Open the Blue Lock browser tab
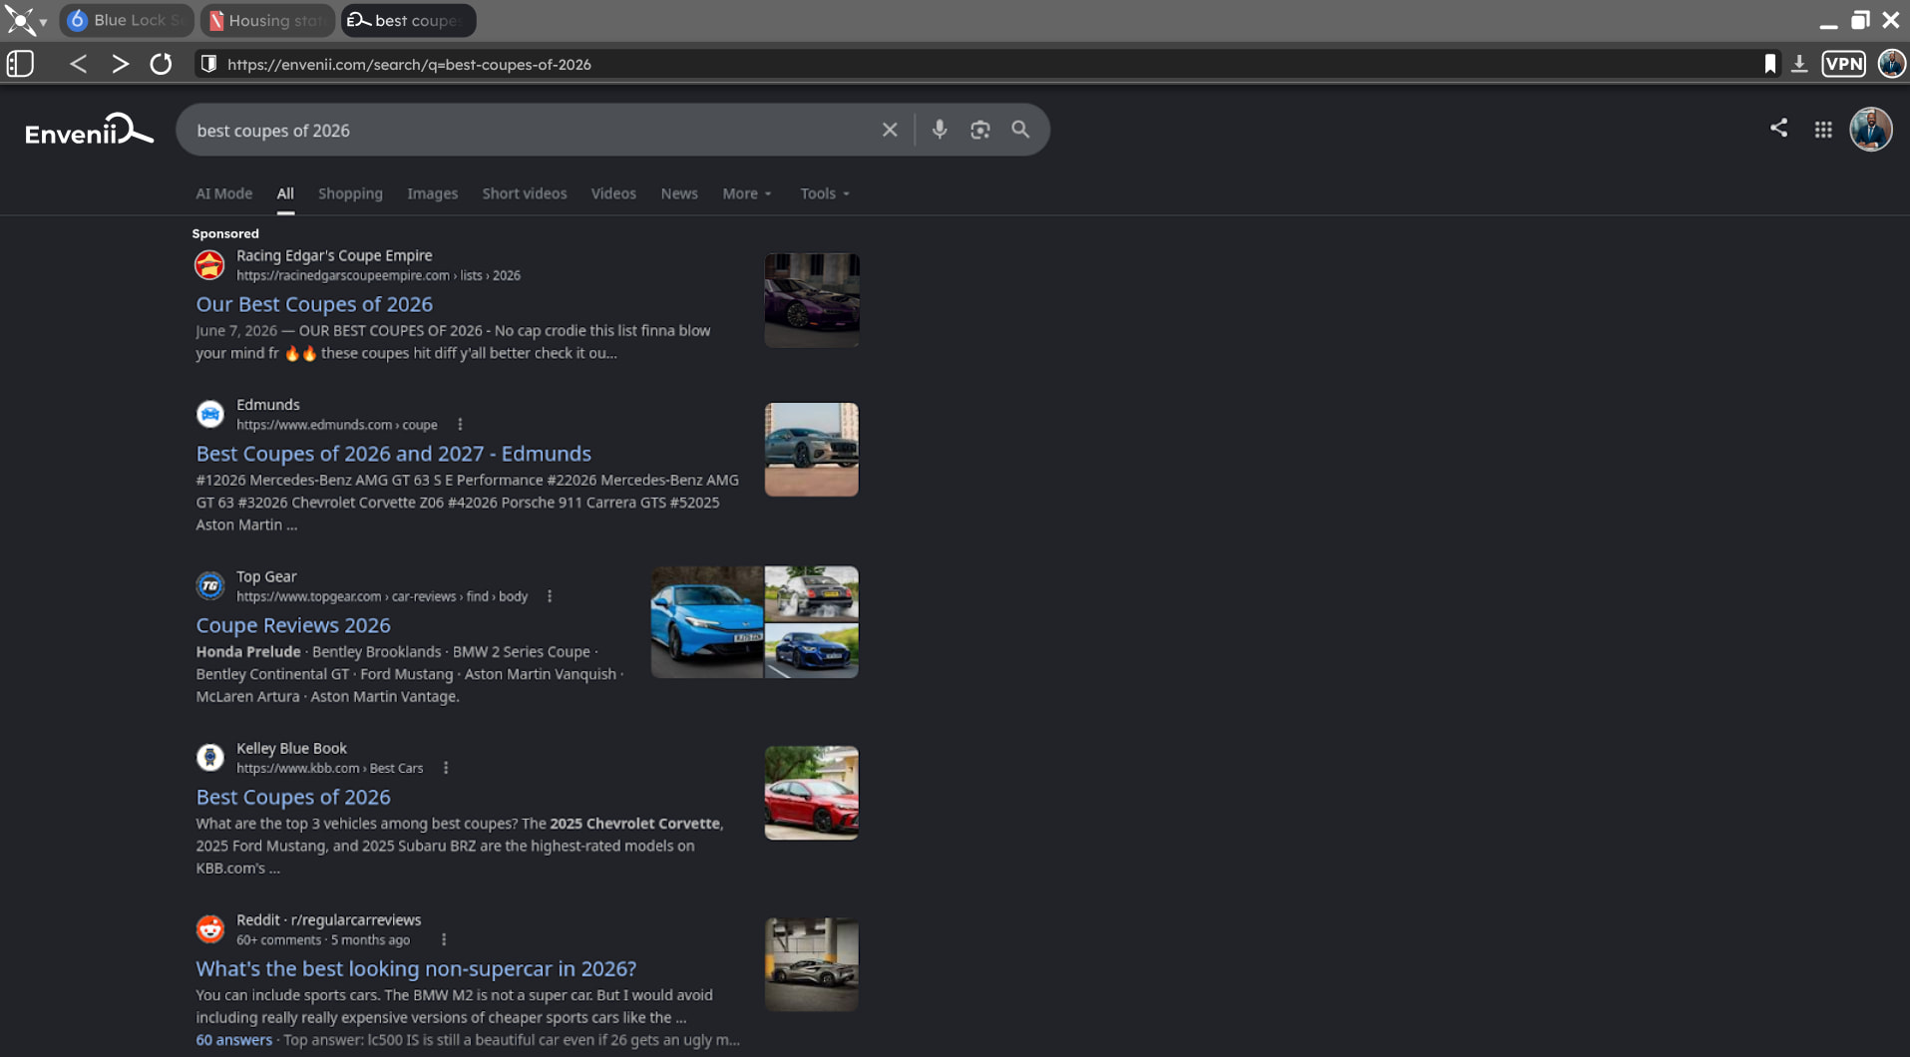The image size is (1910, 1057). [x=127, y=20]
